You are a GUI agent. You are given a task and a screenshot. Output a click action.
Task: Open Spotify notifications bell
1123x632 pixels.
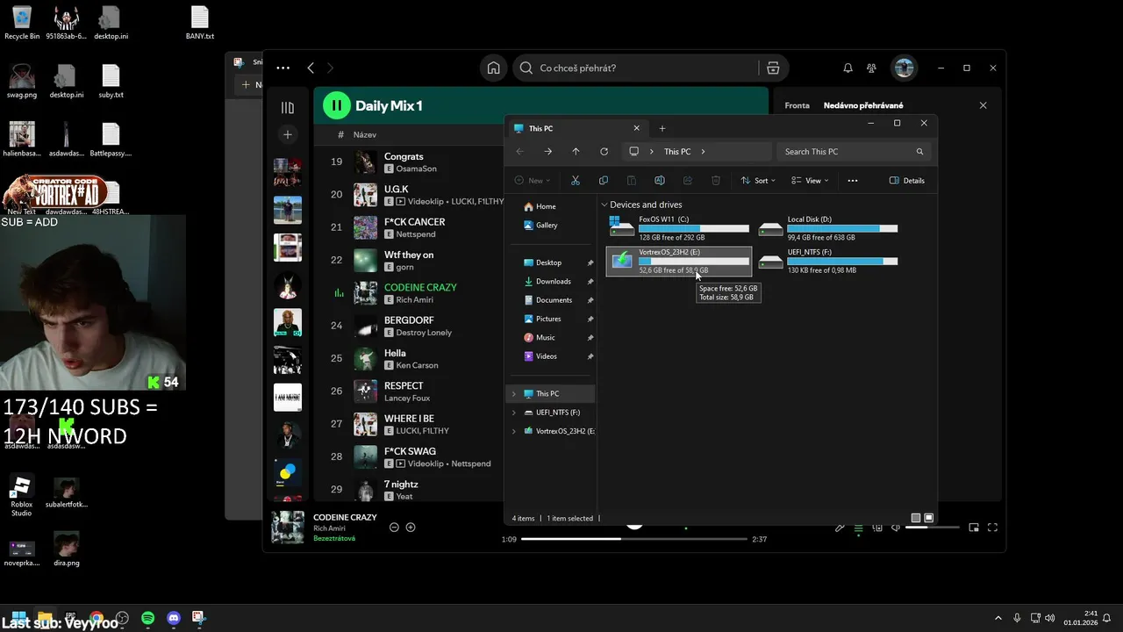tap(848, 68)
